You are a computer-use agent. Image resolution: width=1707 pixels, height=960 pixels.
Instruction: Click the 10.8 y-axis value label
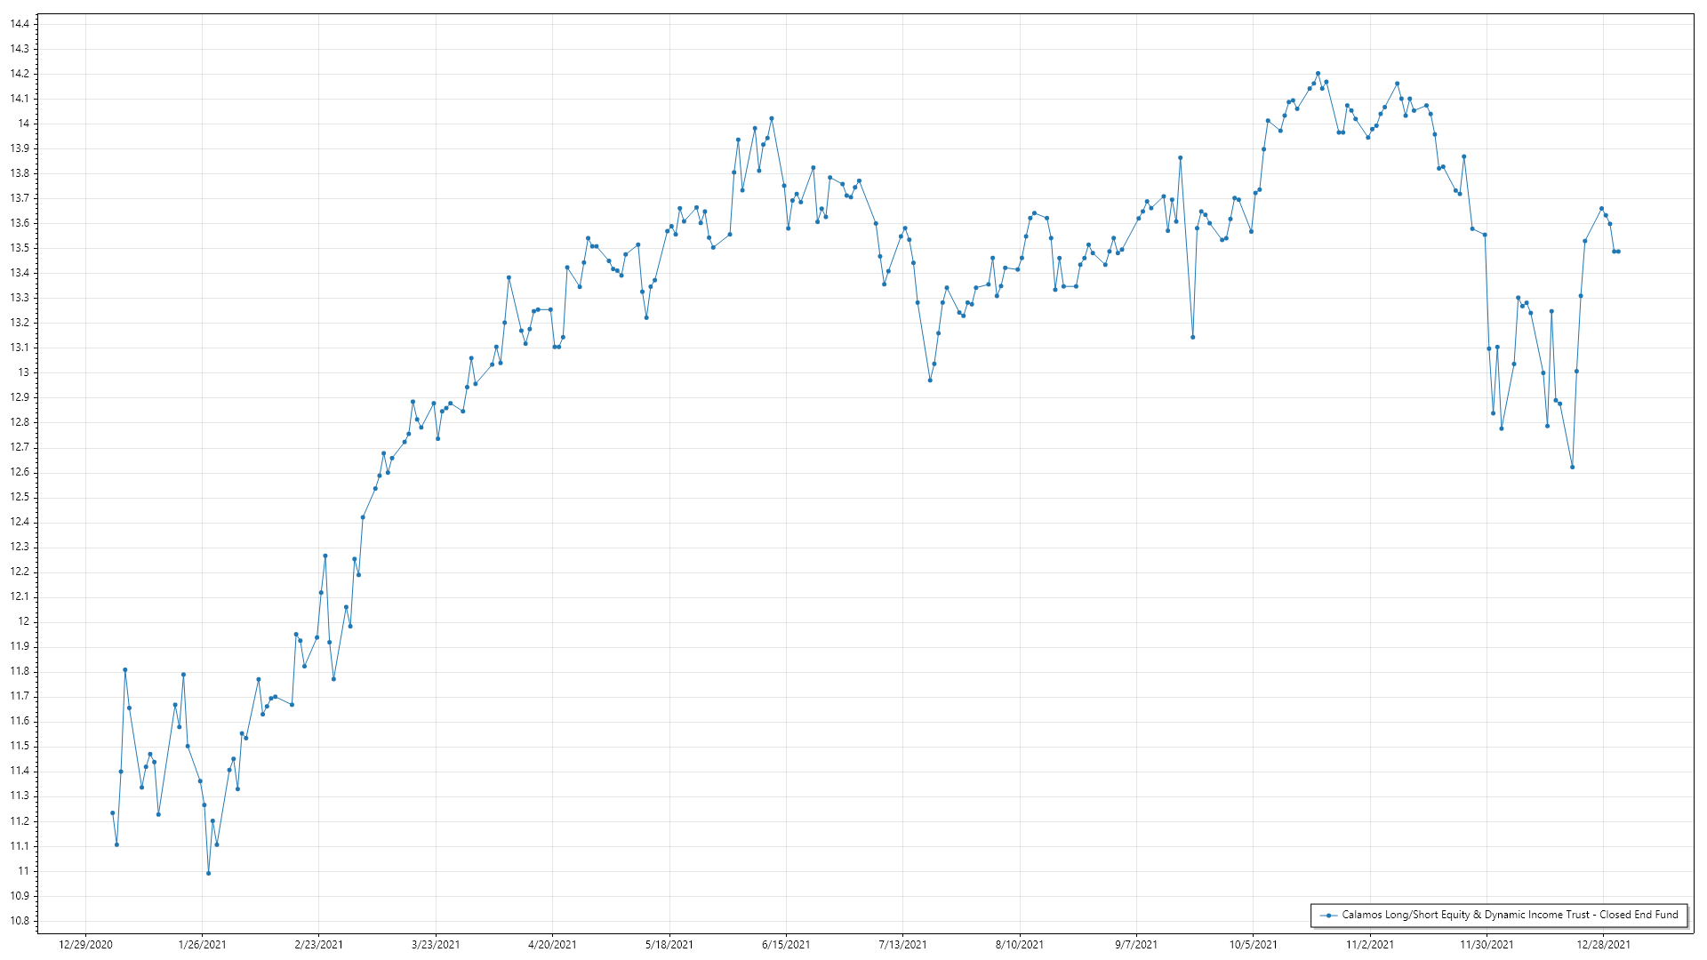pyautogui.click(x=19, y=921)
